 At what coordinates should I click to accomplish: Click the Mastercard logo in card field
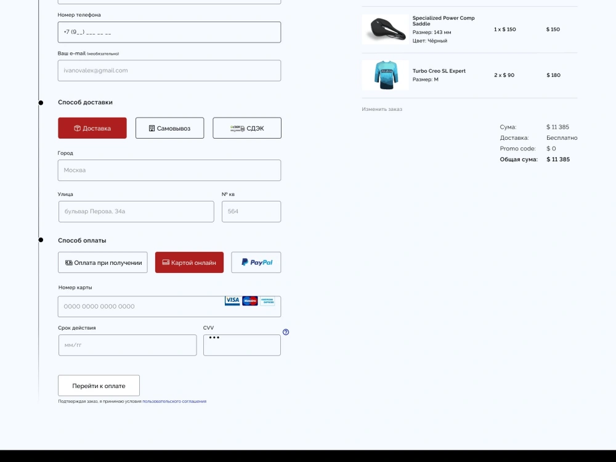pyautogui.click(x=250, y=301)
